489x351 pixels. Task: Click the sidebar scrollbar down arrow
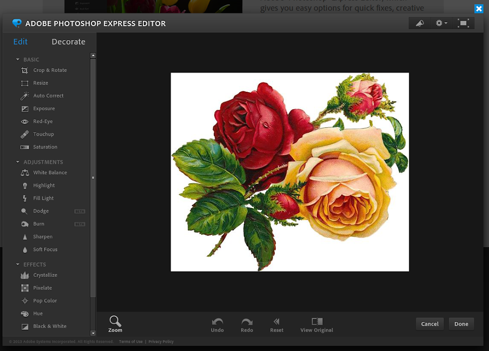[x=93, y=333]
